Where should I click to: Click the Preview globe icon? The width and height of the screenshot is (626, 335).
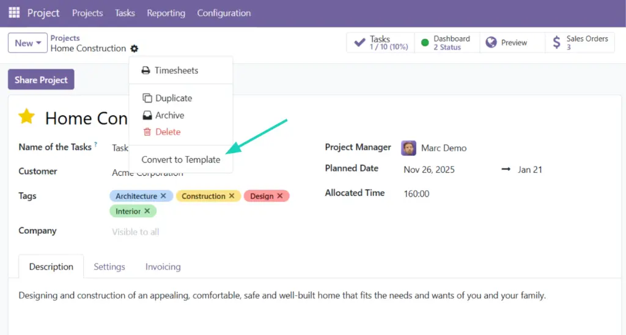491,43
